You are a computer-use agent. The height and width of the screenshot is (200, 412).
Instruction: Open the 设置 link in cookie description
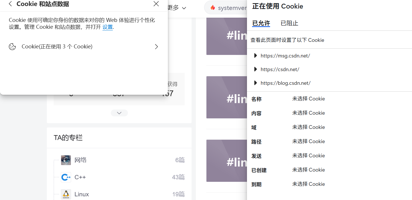pyautogui.click(x=108, y=27)
